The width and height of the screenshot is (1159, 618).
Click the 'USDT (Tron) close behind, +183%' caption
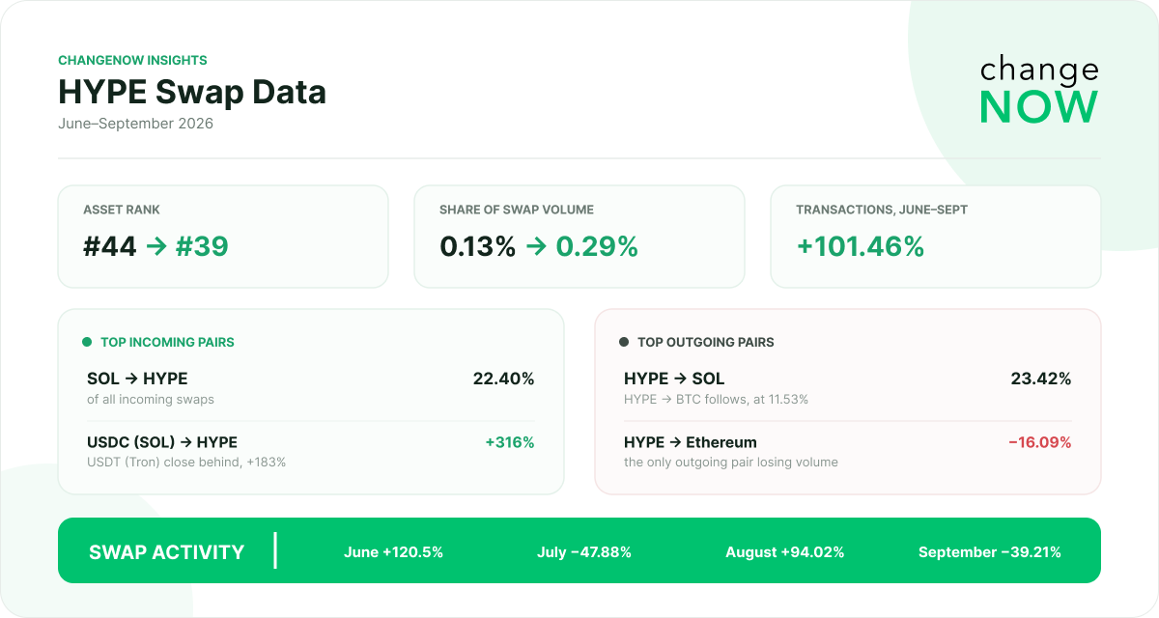coord(186,463)
